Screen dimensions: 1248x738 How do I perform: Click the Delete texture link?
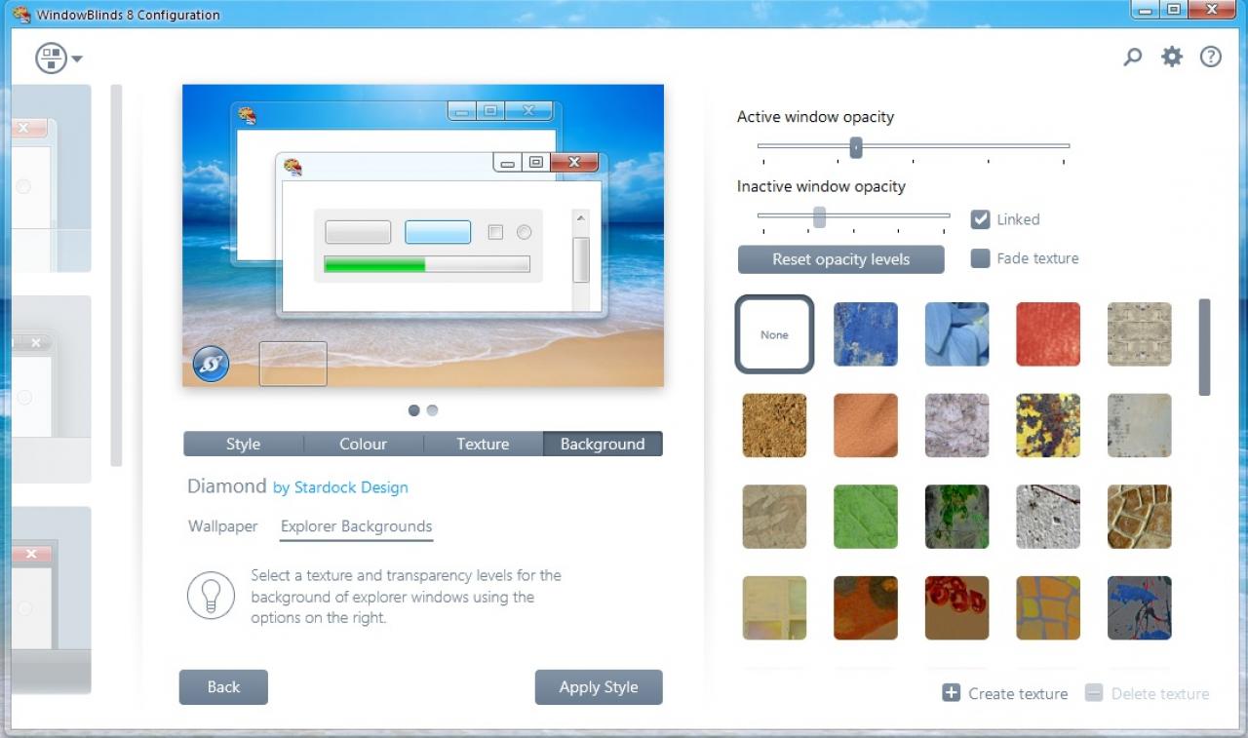pos(1160,694)
